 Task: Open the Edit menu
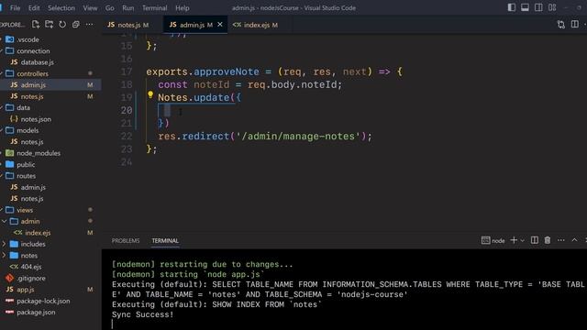[34, 8]
